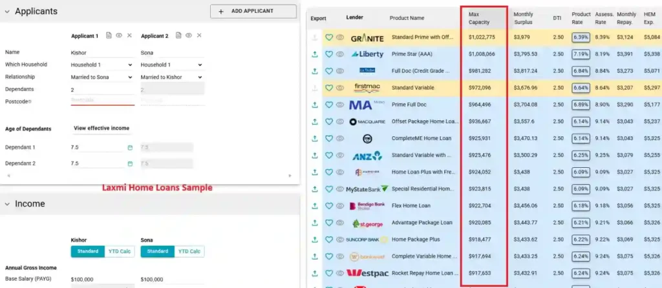
Task: Click the Westpac lender logo
Action: pyautogui.click(x=367, y=273)
